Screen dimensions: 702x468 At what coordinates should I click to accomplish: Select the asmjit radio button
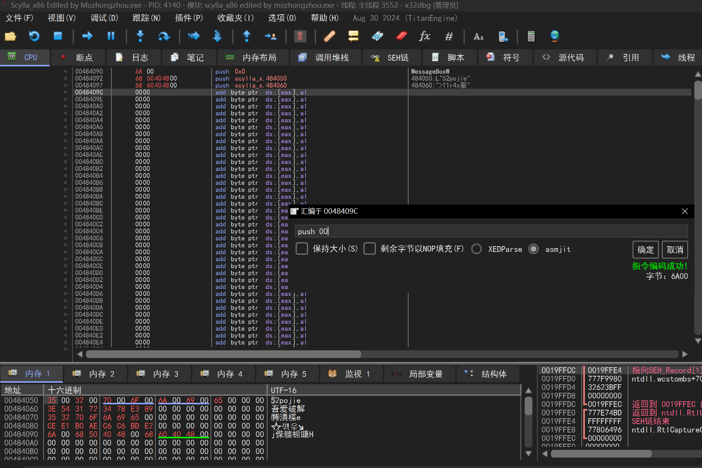pyautogui.click(x=534, y=249)
